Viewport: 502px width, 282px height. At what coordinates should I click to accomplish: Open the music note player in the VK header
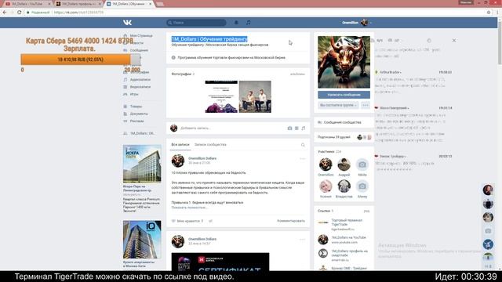[249, 23]
